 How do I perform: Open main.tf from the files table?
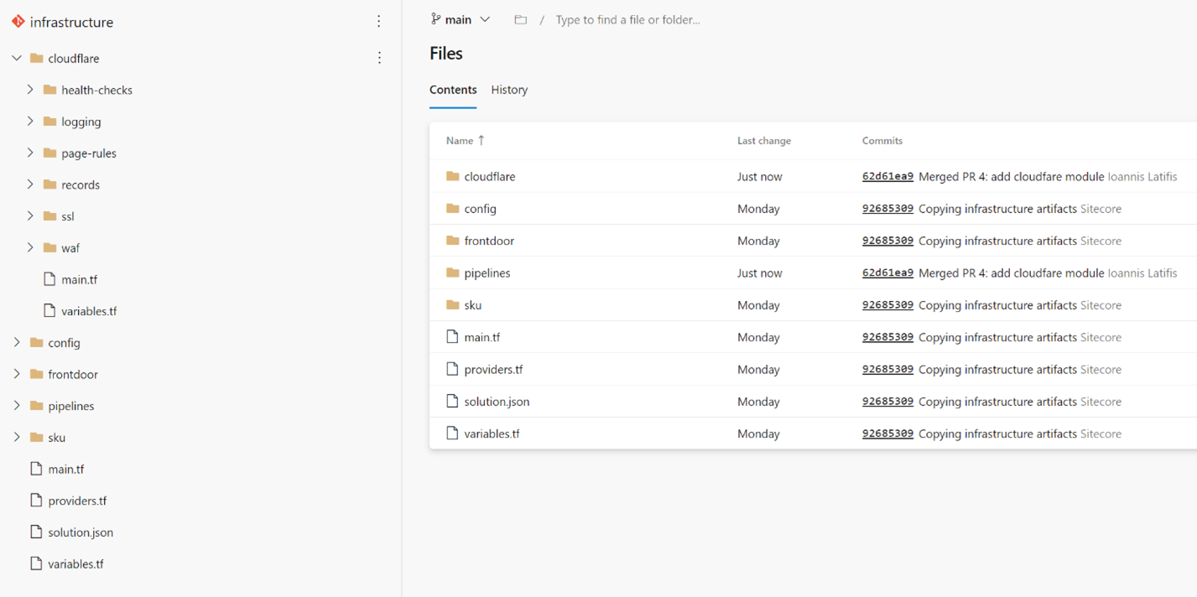pos(482,337)
